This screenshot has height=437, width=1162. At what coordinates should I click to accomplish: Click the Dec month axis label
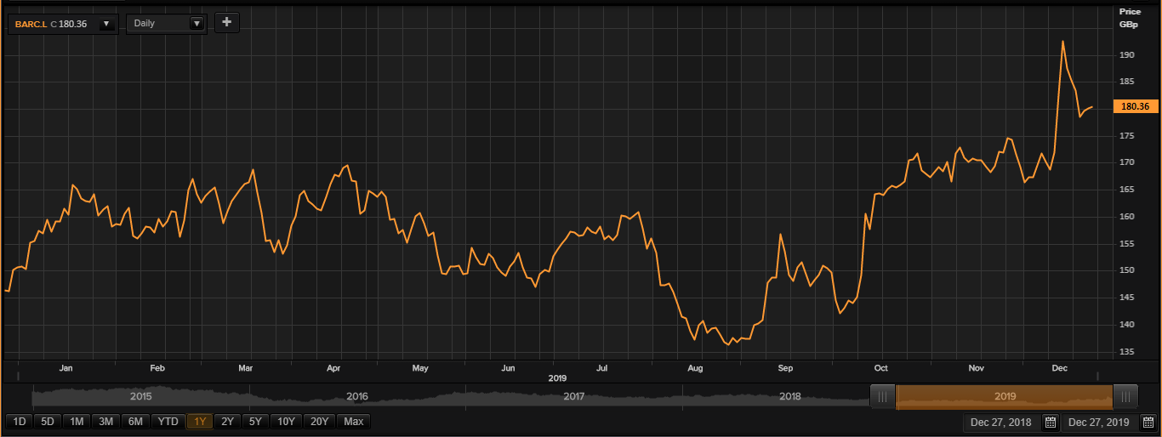coord(1060,369)
